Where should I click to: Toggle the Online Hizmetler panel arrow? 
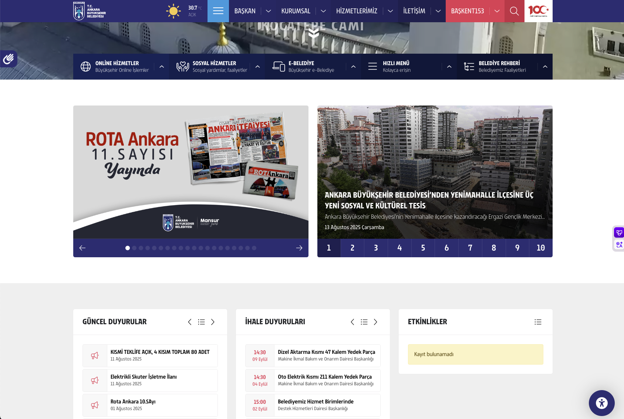click(162, 67)
